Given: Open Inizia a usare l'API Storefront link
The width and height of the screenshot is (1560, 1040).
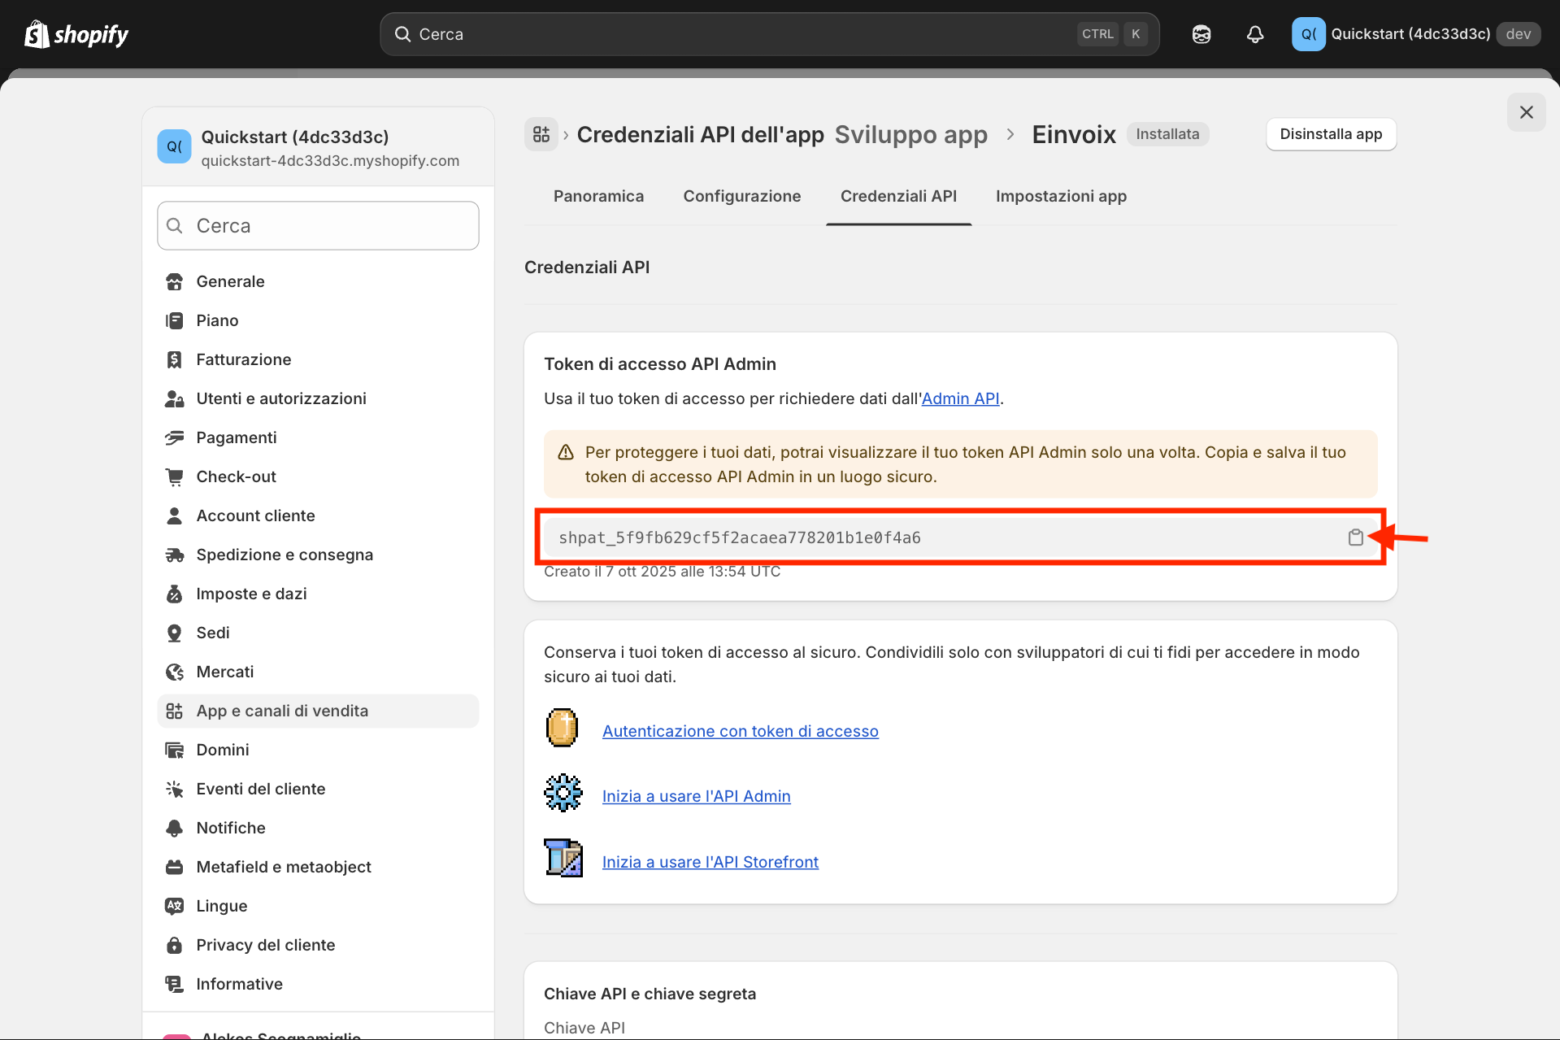Looking at the screenshot, I should (x=710, y=862).
